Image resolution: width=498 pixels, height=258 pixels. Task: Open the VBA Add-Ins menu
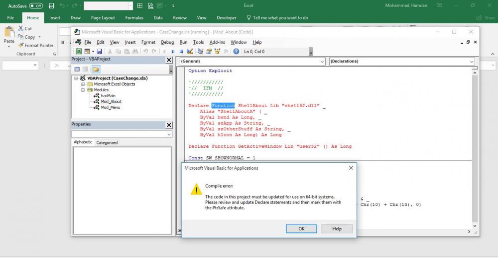coord(217,42)
